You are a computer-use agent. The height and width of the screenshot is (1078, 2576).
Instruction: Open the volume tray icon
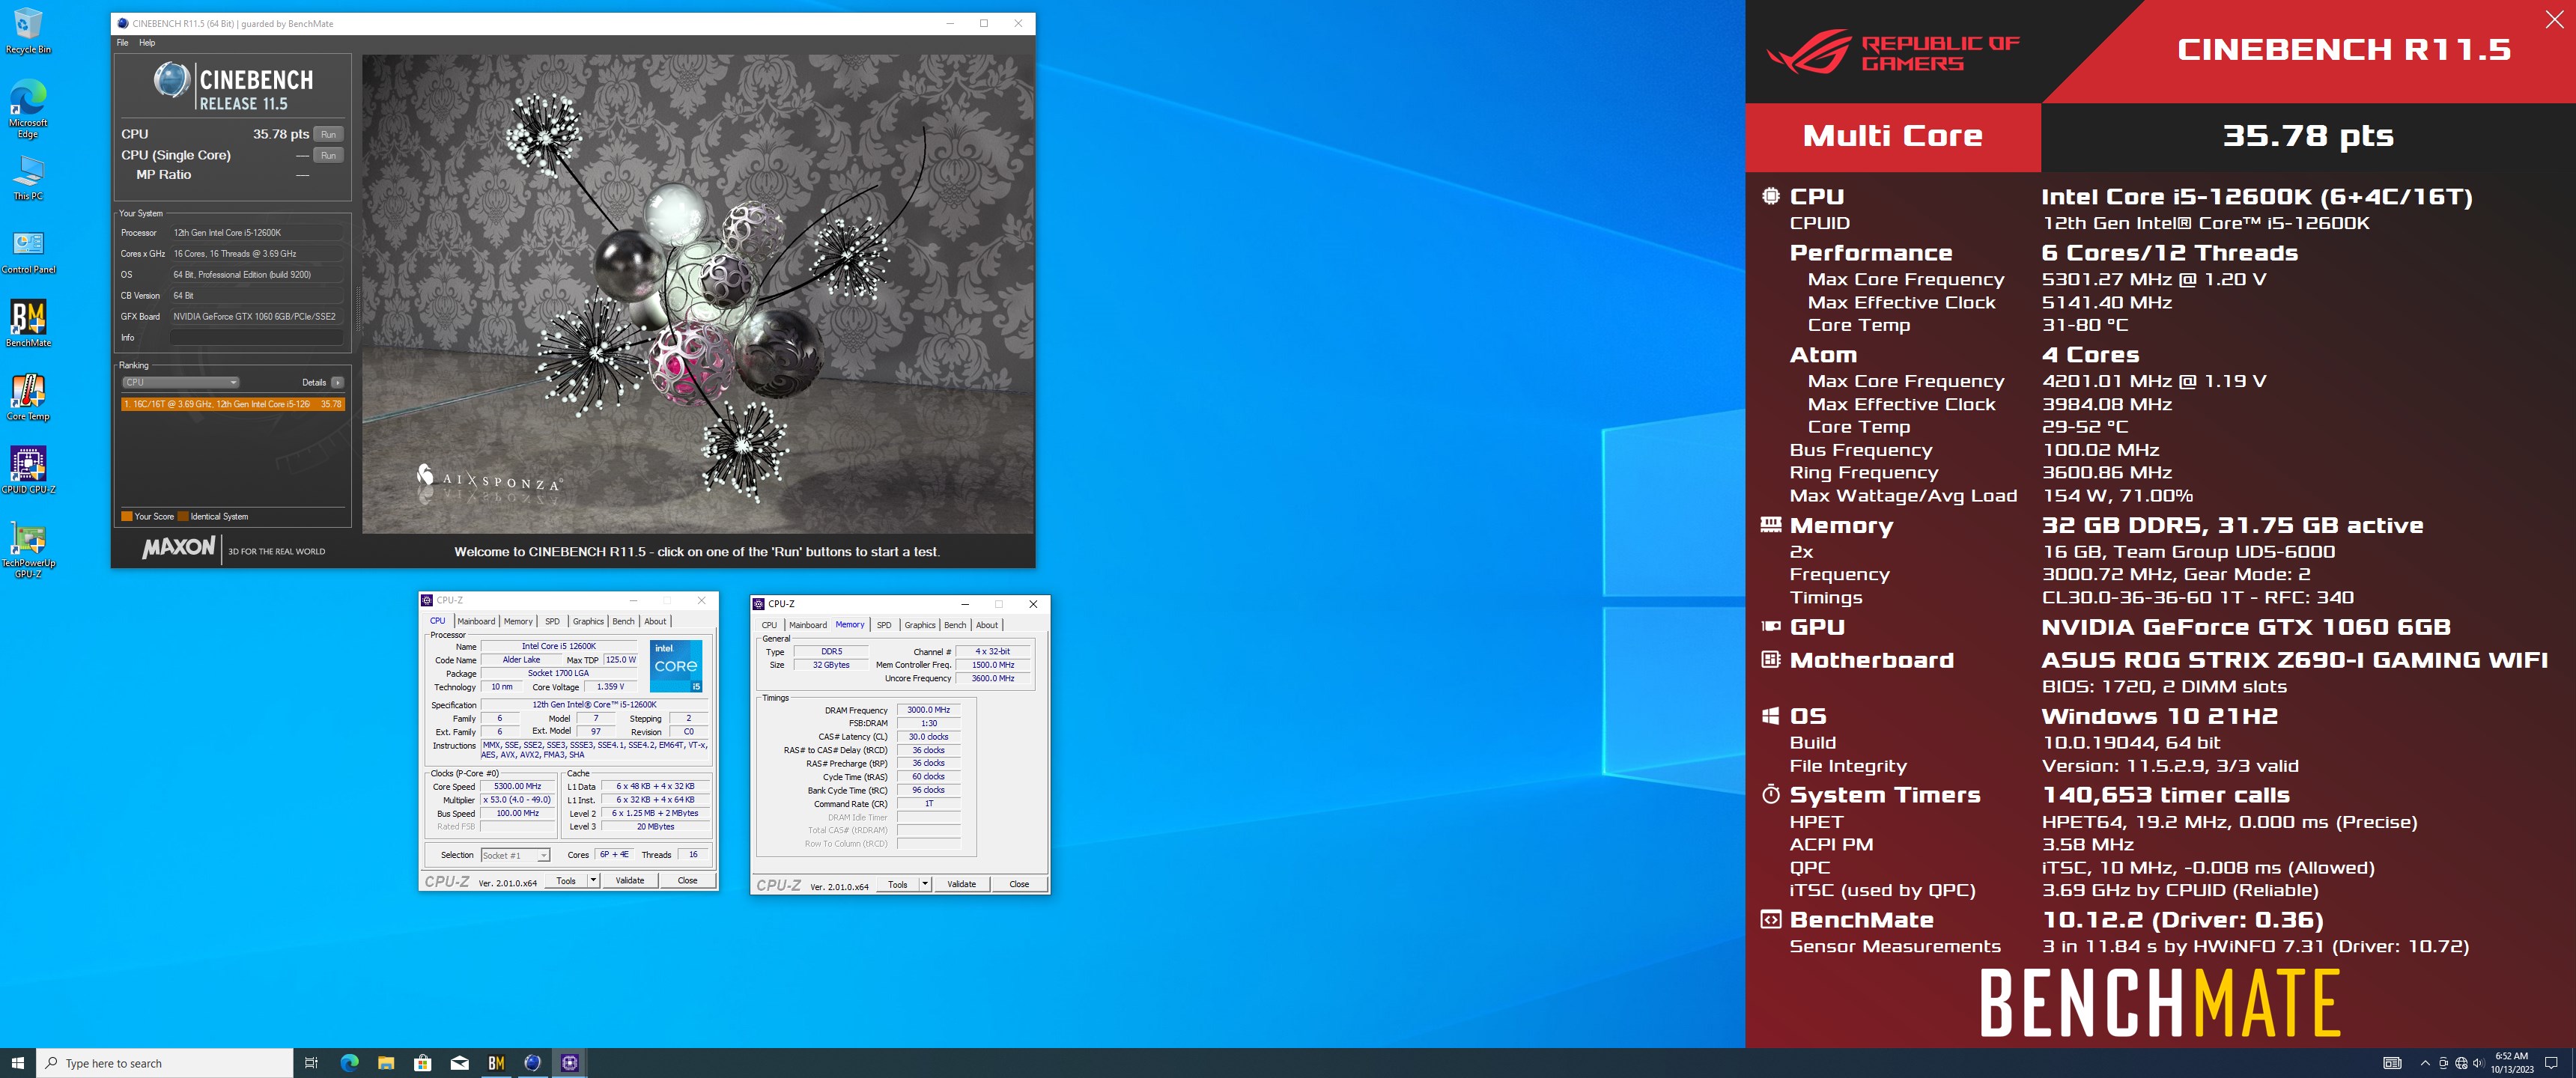point(2478,1063)
